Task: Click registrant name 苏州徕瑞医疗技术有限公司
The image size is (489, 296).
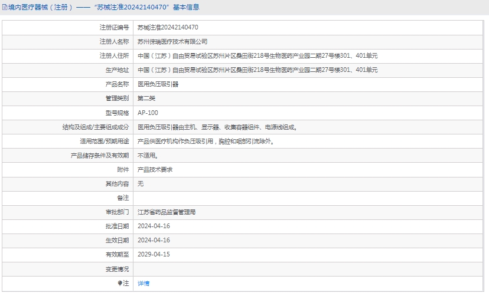Action: [172, 42]
